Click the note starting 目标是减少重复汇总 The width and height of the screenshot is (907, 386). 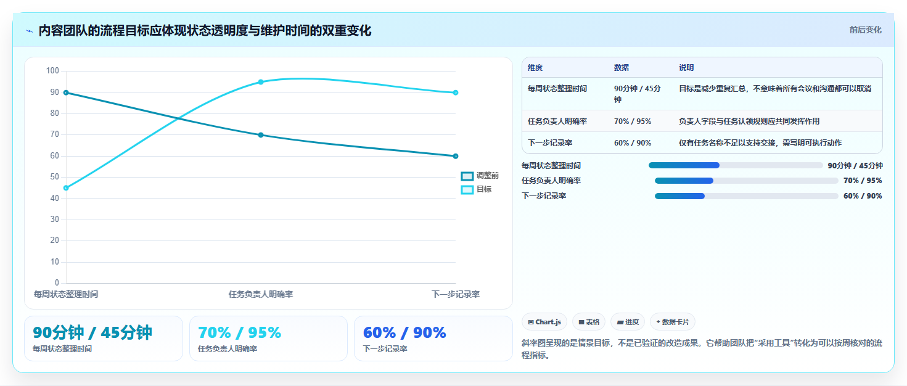pos(775,89)
